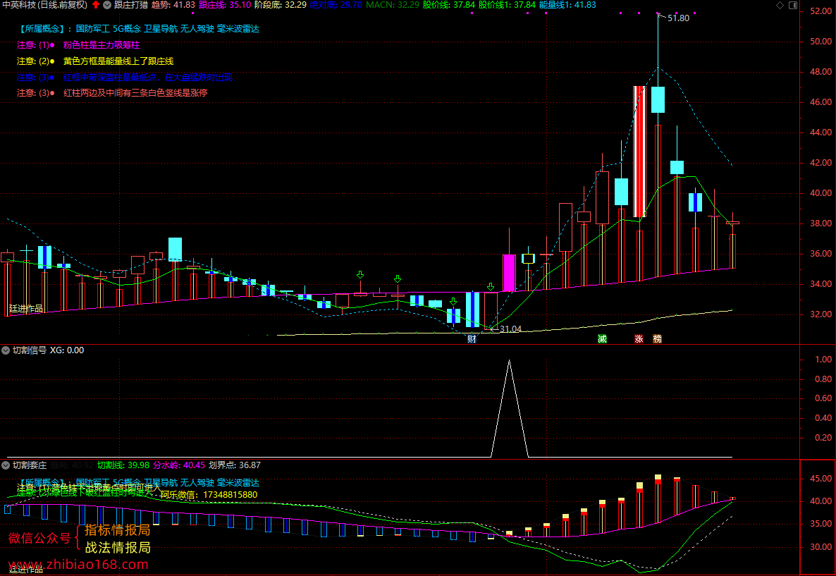The height and width of the screenshot is (576, 836).
Task: Click the red-white striped 涨停 candle
Action: (639, 152)
